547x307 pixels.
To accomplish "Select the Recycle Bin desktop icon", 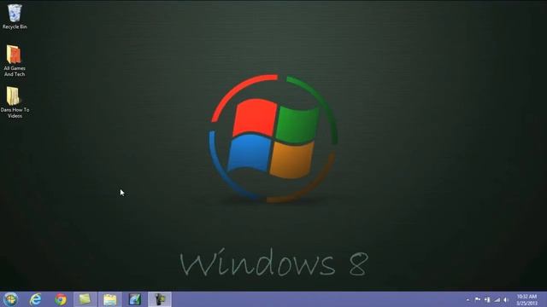I will (x=15, y=16).
